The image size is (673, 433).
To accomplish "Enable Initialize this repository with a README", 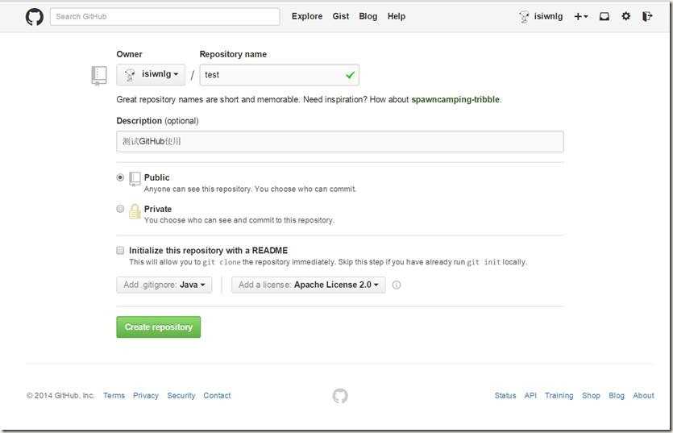I will point(121,251).
